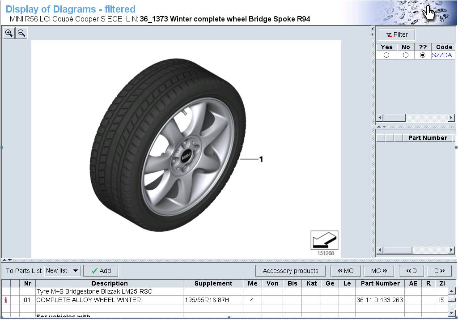Click the zoom in magnifier icon
The width and height of the screenshot is (458, 320).
point(9,33)
